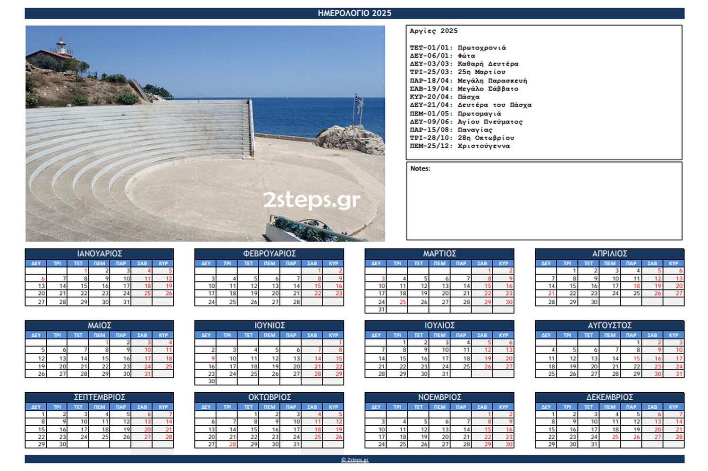
Task: Select the Αργίες 2025 heading
Action: [x=433, y=31]
